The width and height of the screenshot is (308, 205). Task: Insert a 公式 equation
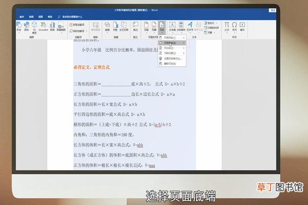click(x=227, y=27)
